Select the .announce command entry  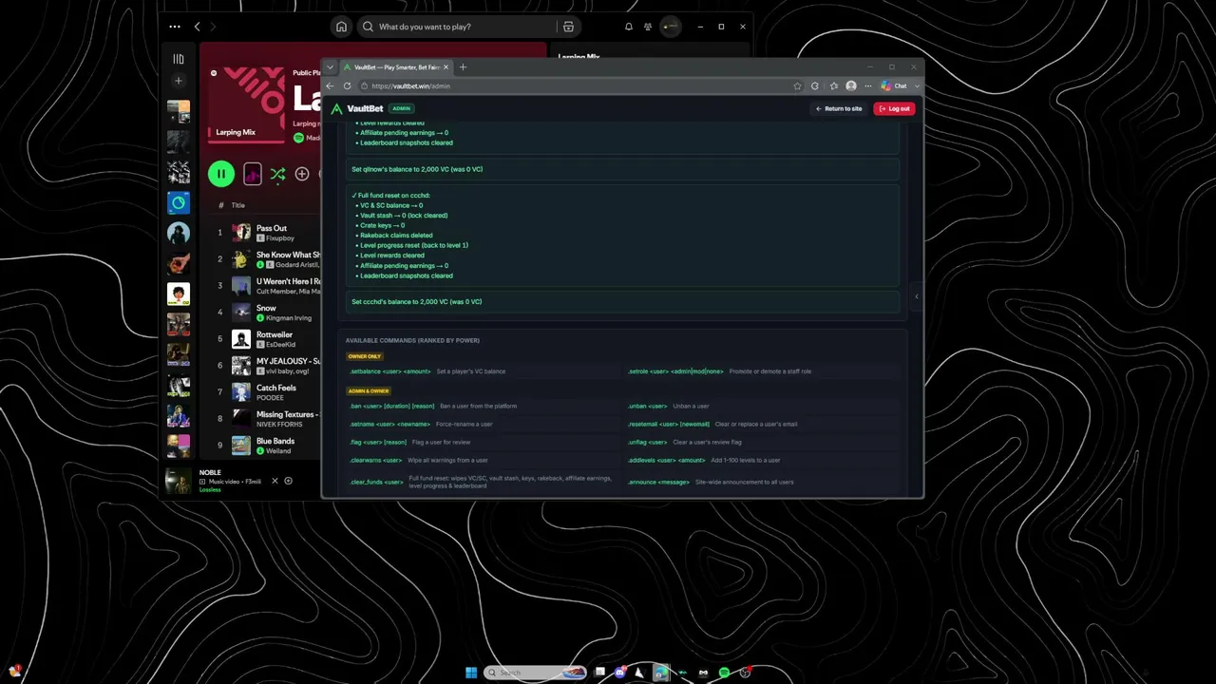[x=762, y=482]
